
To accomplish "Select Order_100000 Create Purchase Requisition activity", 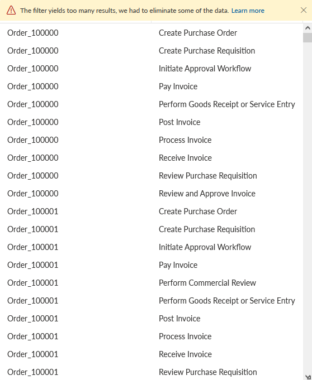I will coord(207,51).
